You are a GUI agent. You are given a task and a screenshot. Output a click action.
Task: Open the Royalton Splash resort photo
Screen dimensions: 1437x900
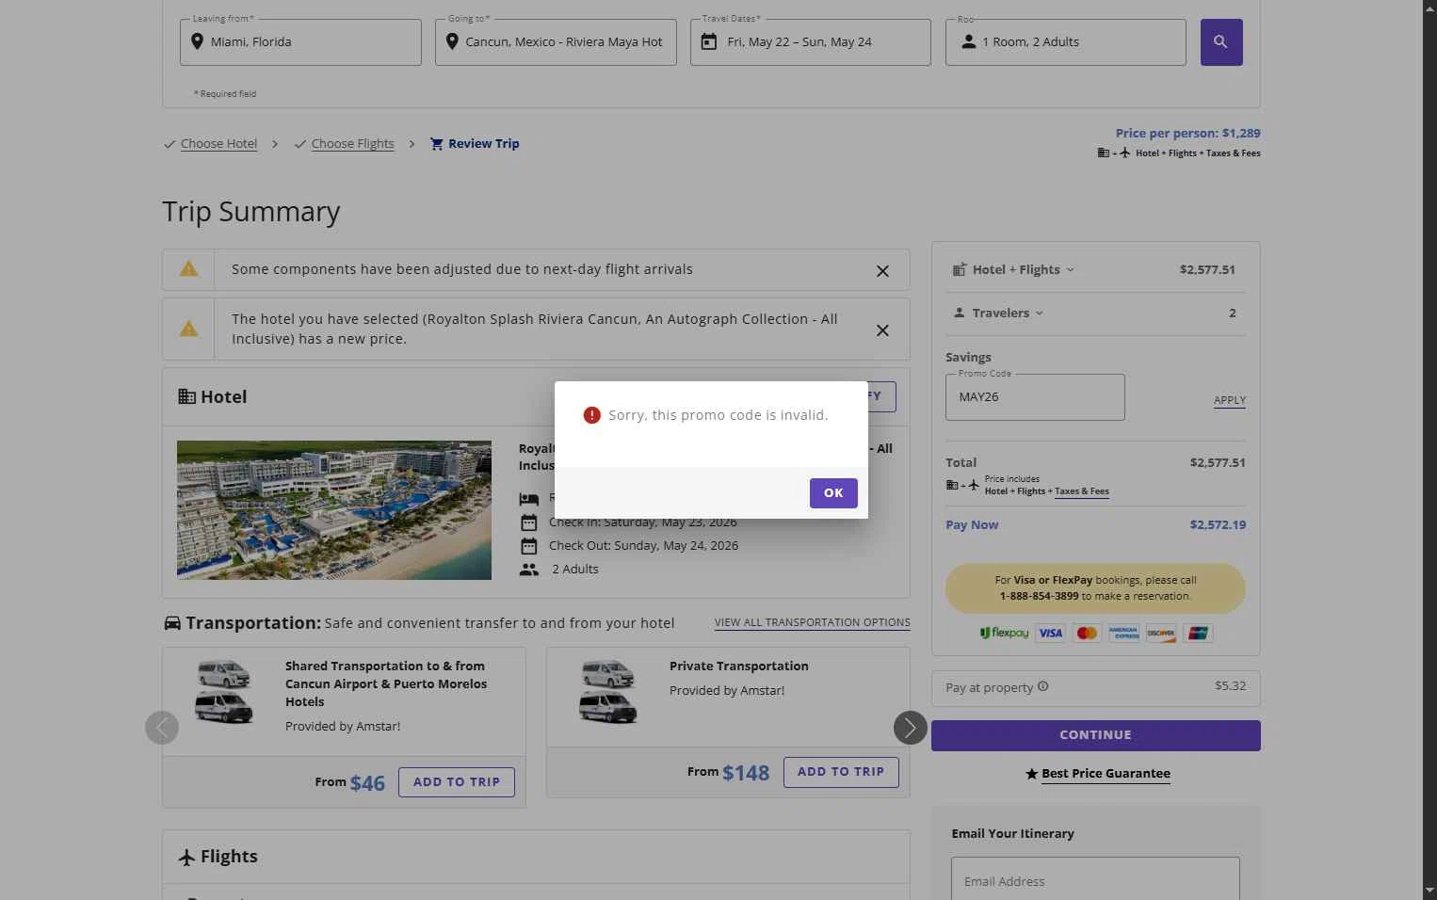tap(334, 510)
